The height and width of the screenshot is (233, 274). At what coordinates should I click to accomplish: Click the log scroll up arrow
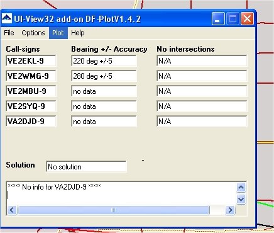click(241, 187)
